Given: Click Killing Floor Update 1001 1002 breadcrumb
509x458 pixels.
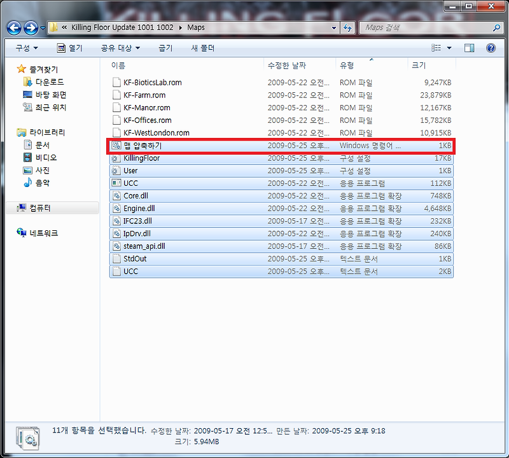Looking at the screenshot, I should click(x=122, y=27).
